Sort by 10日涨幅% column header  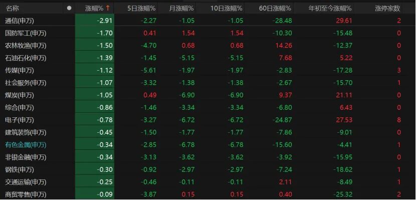click(x=227, y=8)
